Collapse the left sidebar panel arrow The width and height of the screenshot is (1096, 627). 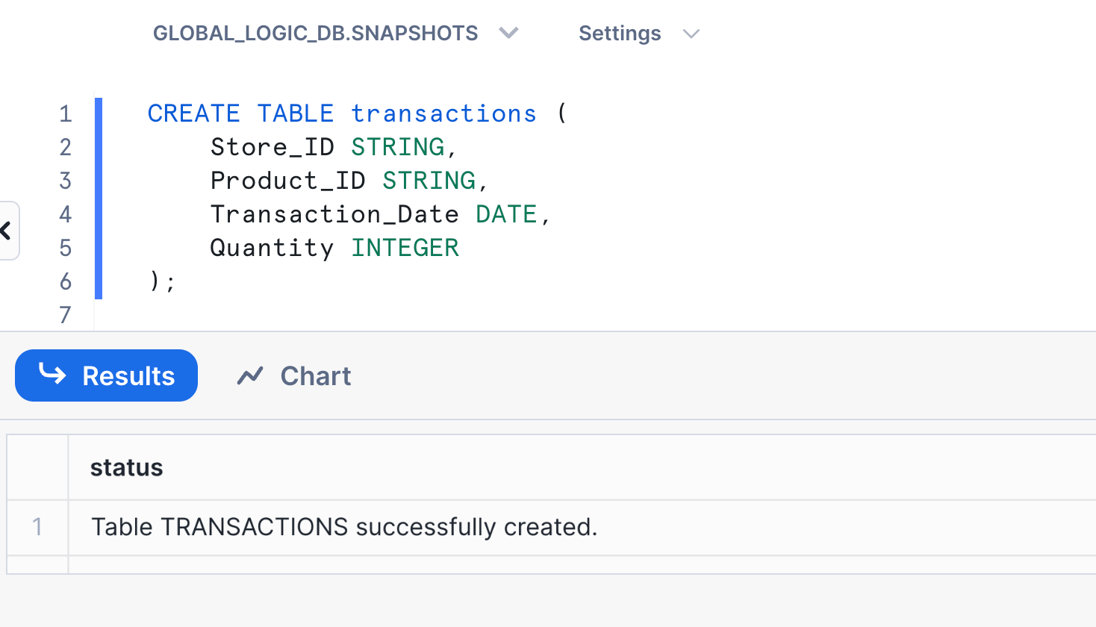7,231
